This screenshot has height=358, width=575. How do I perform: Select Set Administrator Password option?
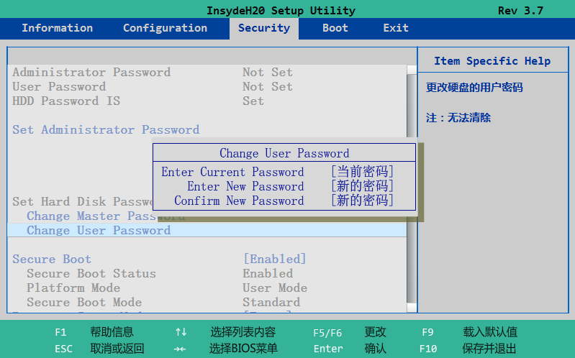click(x=106, y=130)
